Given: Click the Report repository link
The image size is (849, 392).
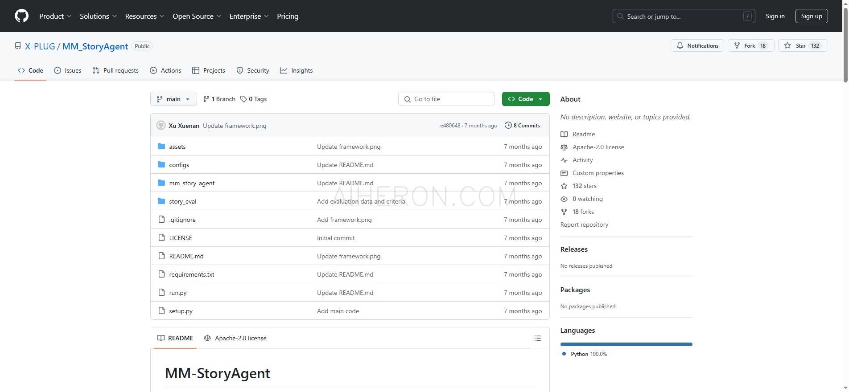Looking at the screenshot, I should (x=584, y=225).
